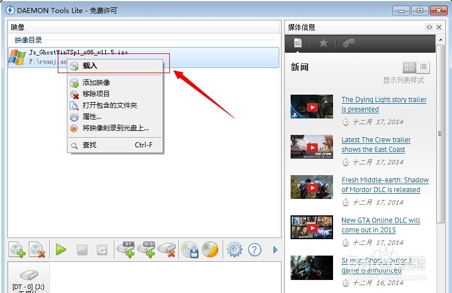
Task: Add a SCSI virtual drive
Action: coord(147,250)
